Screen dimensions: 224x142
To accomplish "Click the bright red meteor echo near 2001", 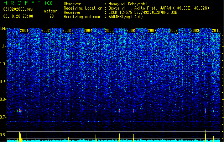I will [20, 110].
